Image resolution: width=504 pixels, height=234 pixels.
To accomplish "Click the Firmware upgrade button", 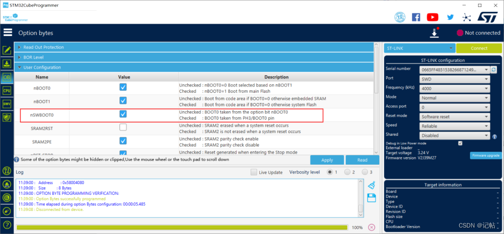I will click(485, 156).
